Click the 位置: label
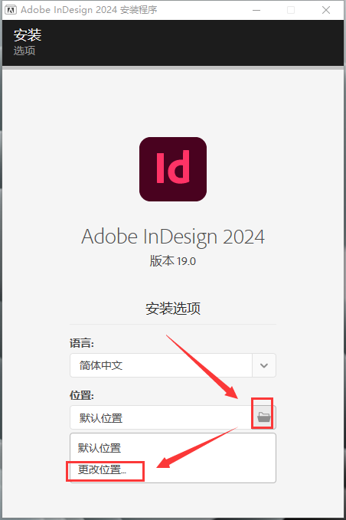 pyautogui.click(x=82, y=395)
